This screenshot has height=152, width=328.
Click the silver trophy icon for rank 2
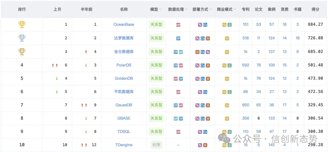(22, 38)
